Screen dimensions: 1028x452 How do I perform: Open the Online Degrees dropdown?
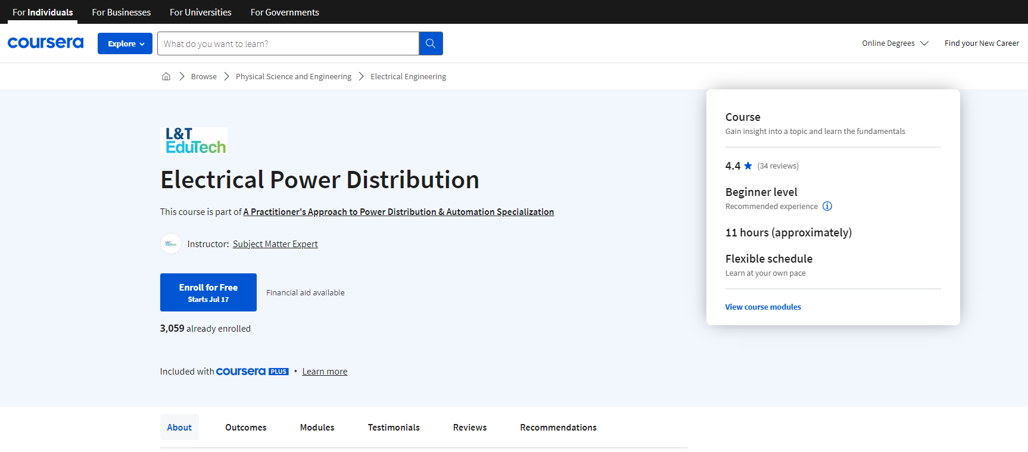895,43
